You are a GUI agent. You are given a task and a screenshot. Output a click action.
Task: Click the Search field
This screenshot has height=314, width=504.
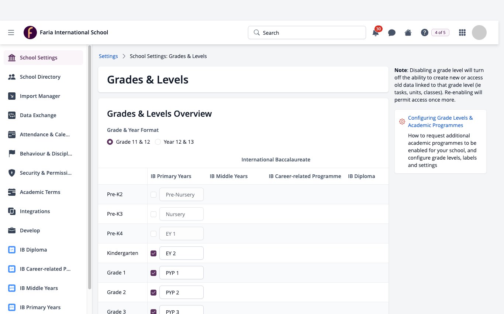(307, 33)
